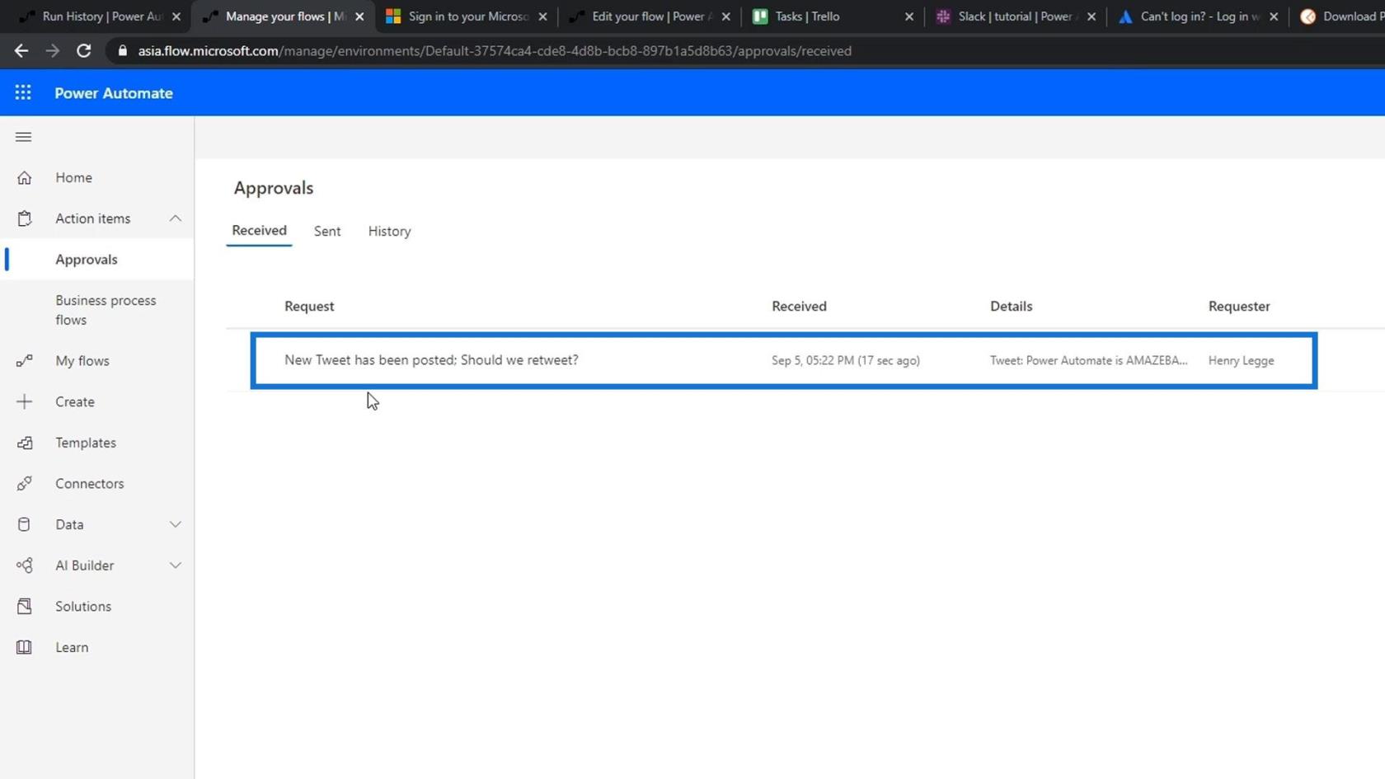Screen dimensions: 1385x779
Task: Close the Tasks Trello browser tab
Action: (x=908, y=16)
